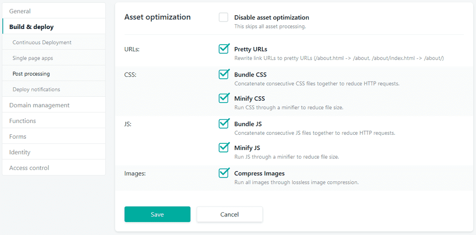This screenshot has width=476, height=235.
Task: Disable the Minify JS checkbox
Action: (x=224, y=148)
